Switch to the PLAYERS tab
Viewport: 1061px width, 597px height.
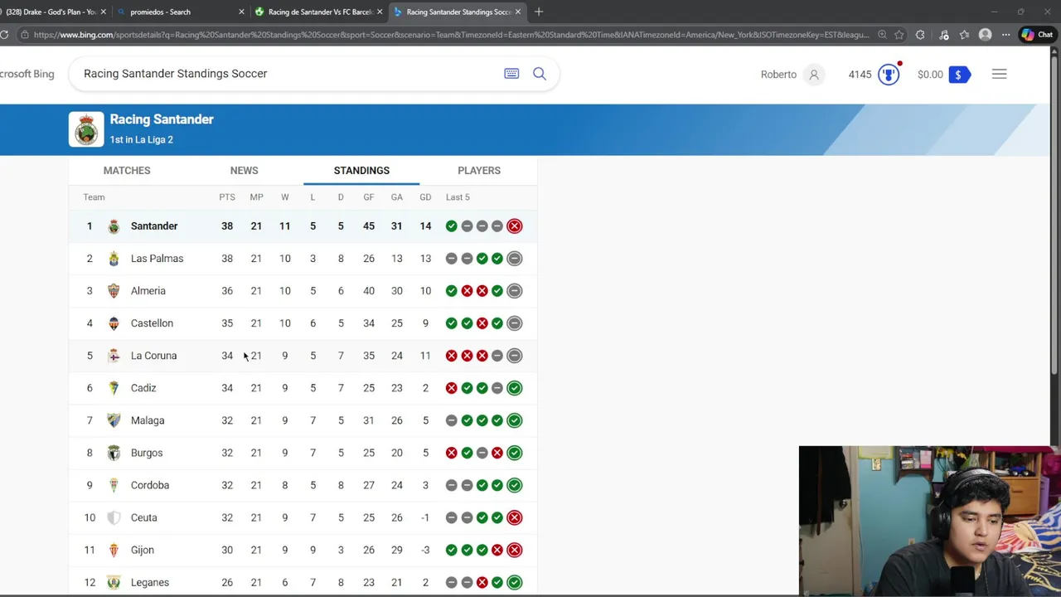(479, 170)
